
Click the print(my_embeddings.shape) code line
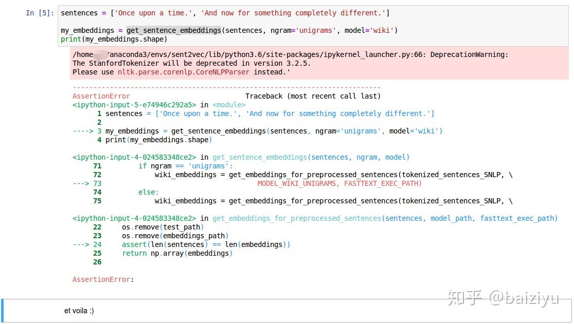tap(114, 39)
